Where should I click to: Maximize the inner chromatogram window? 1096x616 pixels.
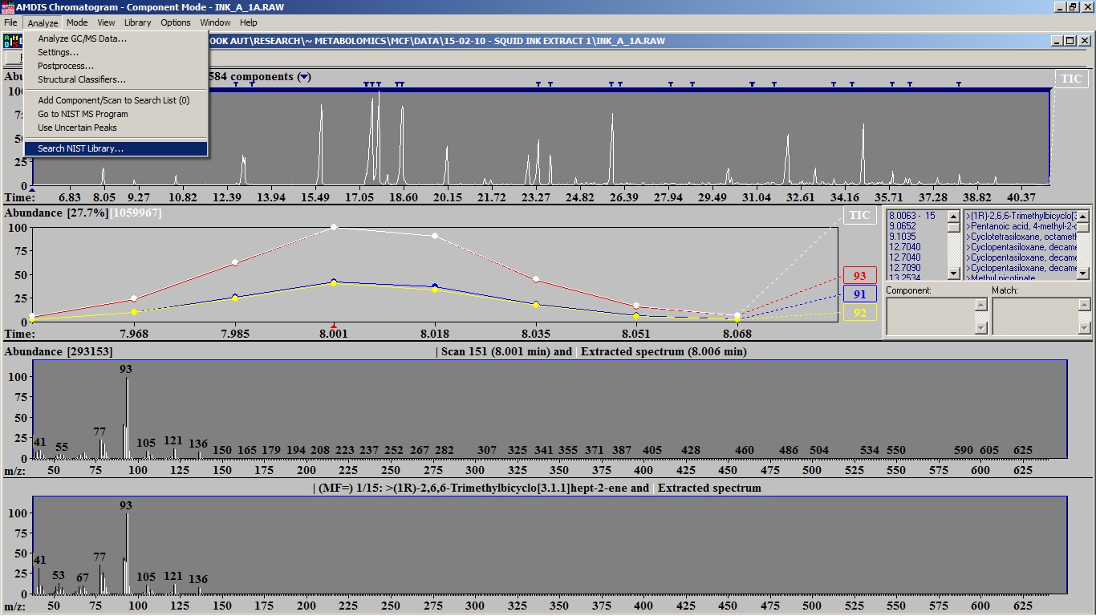(x=1069, y=41)
